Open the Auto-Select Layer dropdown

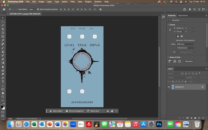click(32, 9)
